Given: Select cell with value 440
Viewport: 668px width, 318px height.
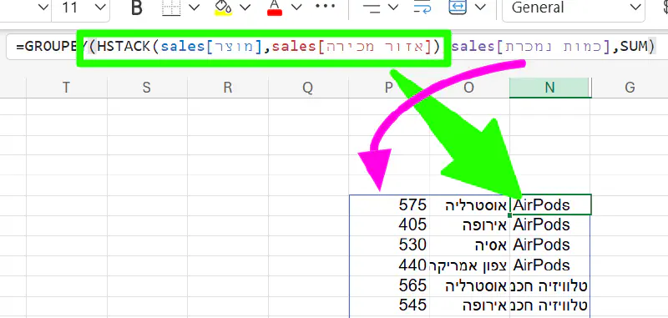Looking at the screenshot, I should pyautogui.click(x=389, y=265).
